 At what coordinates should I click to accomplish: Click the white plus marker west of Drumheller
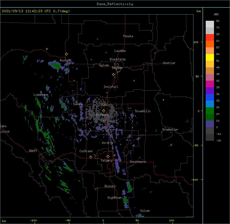point(163,100)
